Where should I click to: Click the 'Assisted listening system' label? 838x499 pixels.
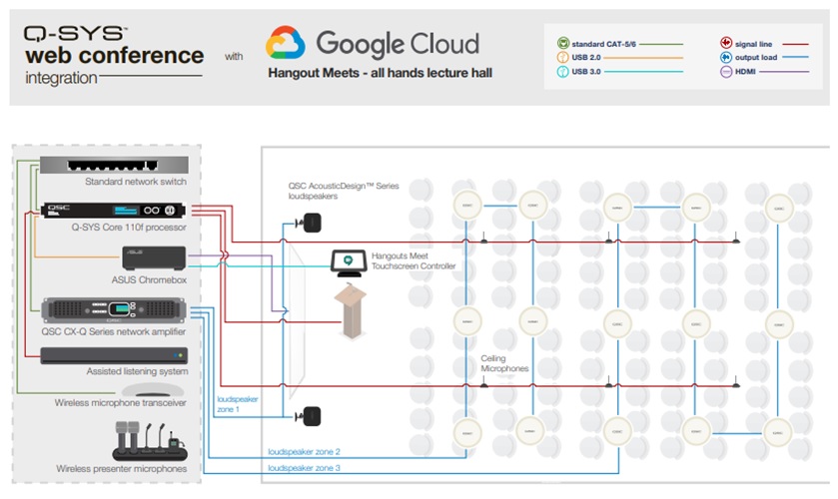point(138,371)
